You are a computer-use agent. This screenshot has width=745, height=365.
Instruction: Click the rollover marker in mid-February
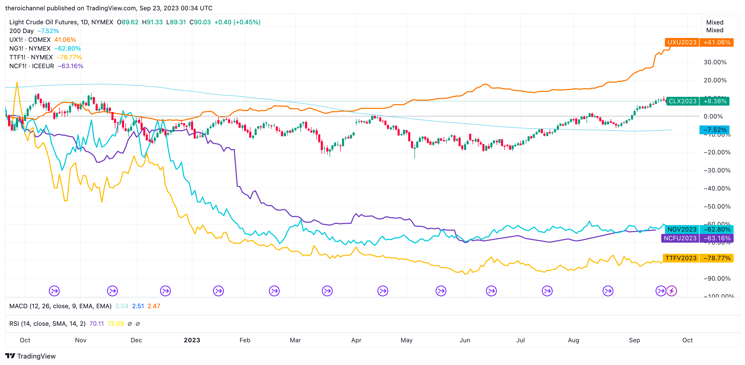[x=274, y=291]
